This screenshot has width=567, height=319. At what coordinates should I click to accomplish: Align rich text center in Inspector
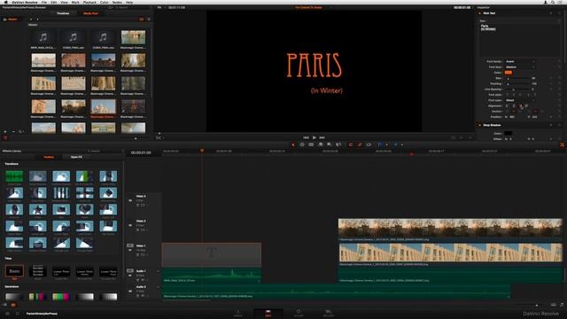514,106
